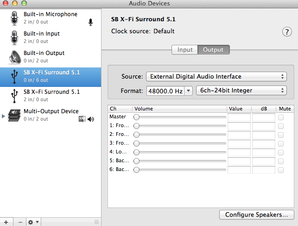
Task: Click the Configure Speakers... button
Action: [x=257, y=214]
